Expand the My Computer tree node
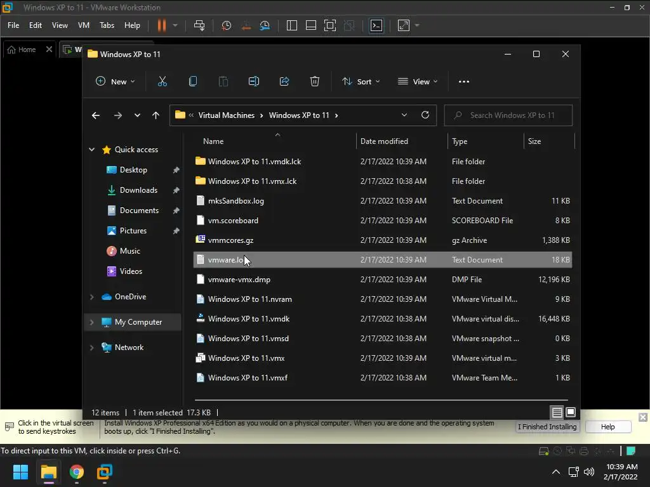This screenshot has height=487, width=650. pyautogui.click(x=91, y=322)
